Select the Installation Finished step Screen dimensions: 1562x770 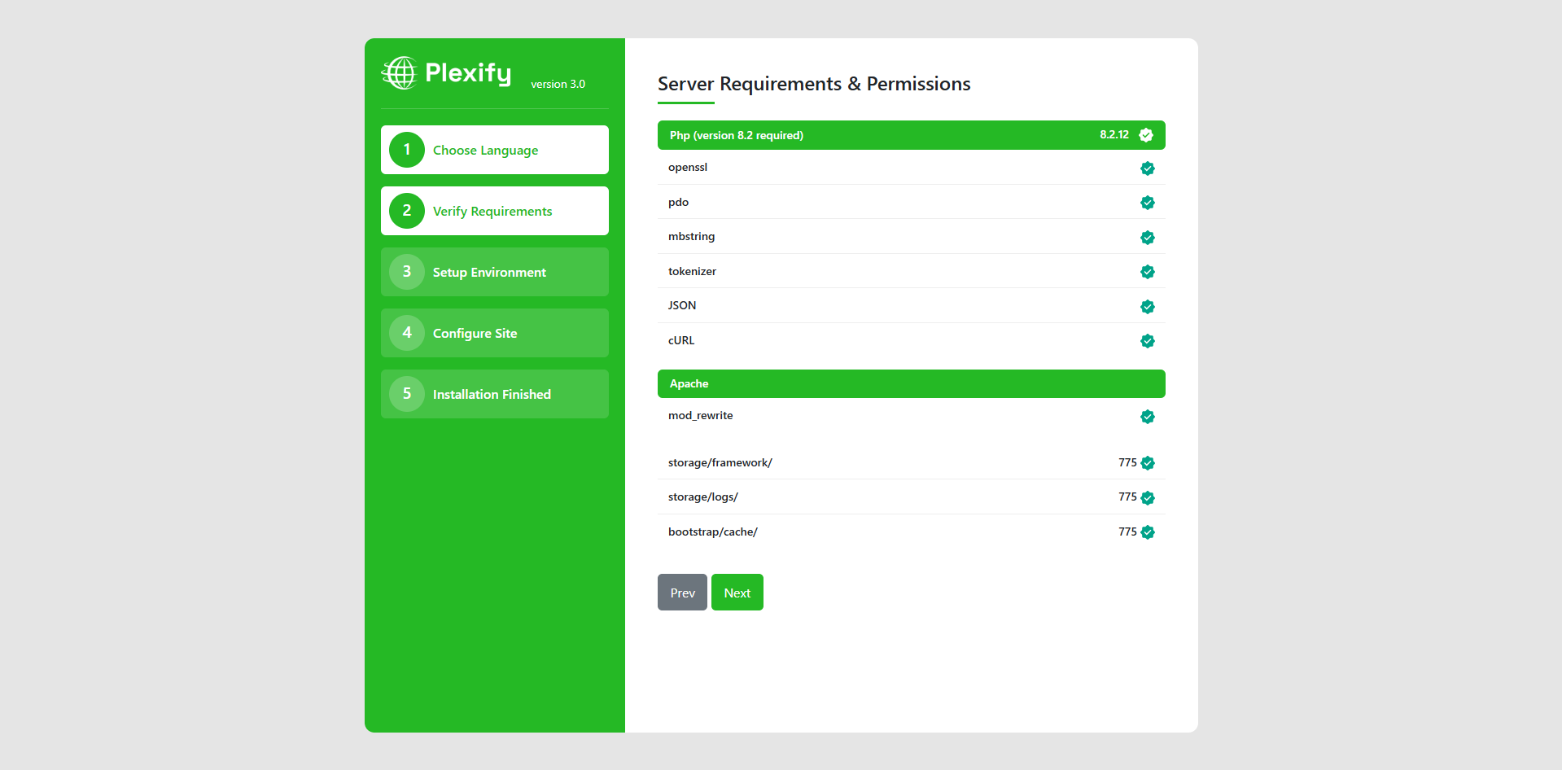[494, 394]
